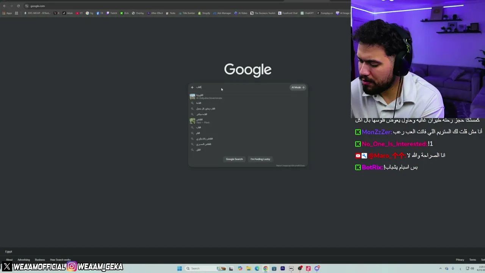Open the FB bookmark

coord(100,13)
